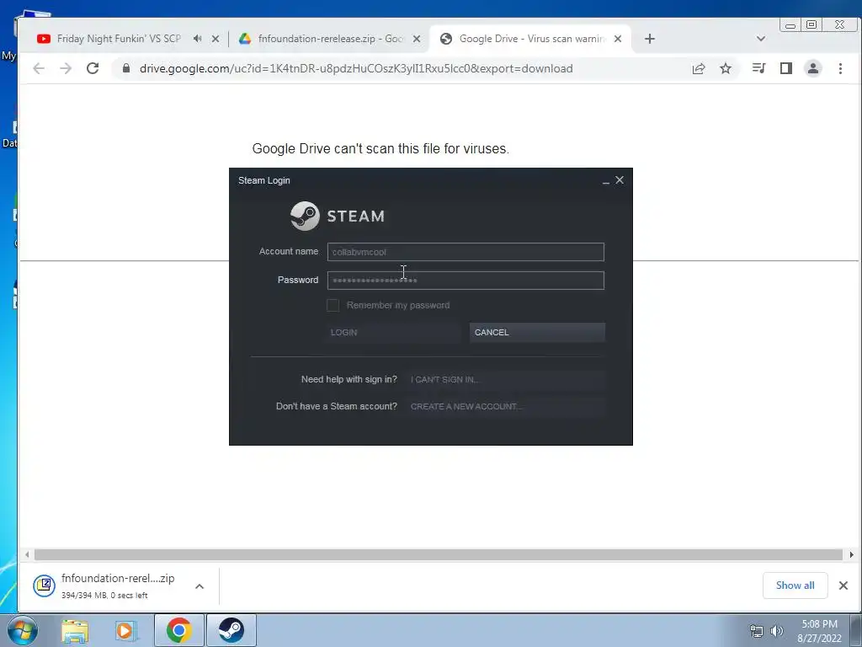This screenshot has height=647, width=862.
Task: Click the Steam logo in login window
Action: click(x=337, y=216)
